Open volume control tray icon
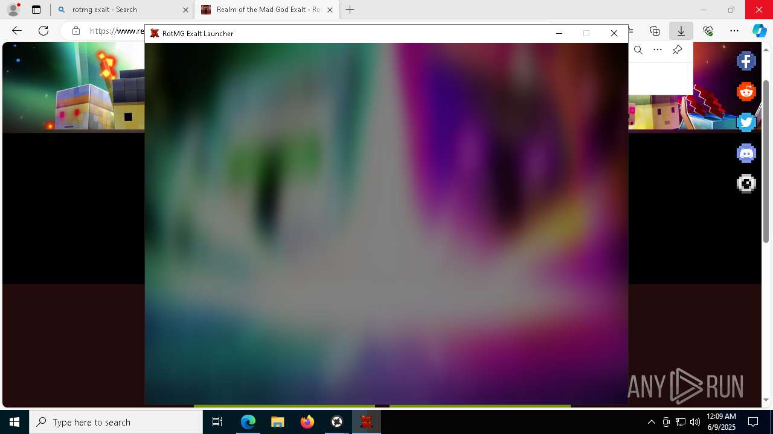The width and height of the screenshot is (773, 434). click(694, 422)
